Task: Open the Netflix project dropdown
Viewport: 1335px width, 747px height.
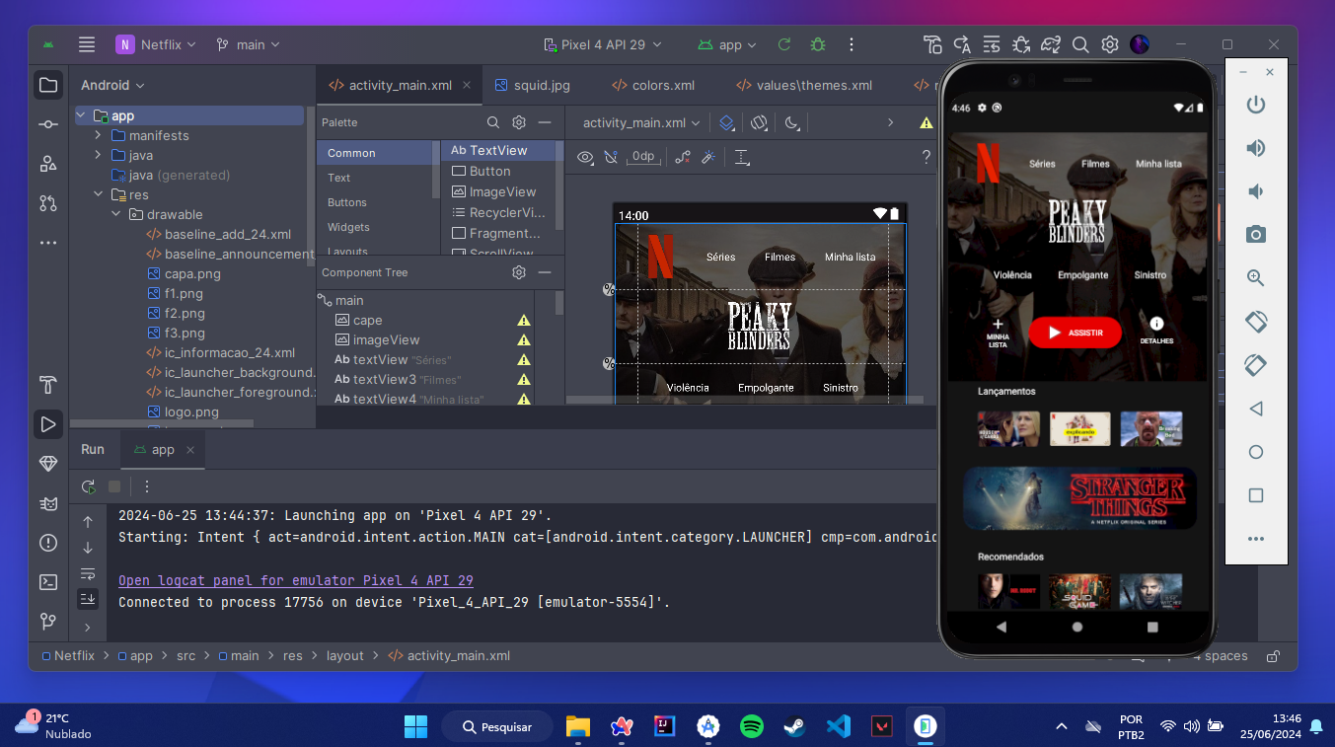Action: pos(156,44)
